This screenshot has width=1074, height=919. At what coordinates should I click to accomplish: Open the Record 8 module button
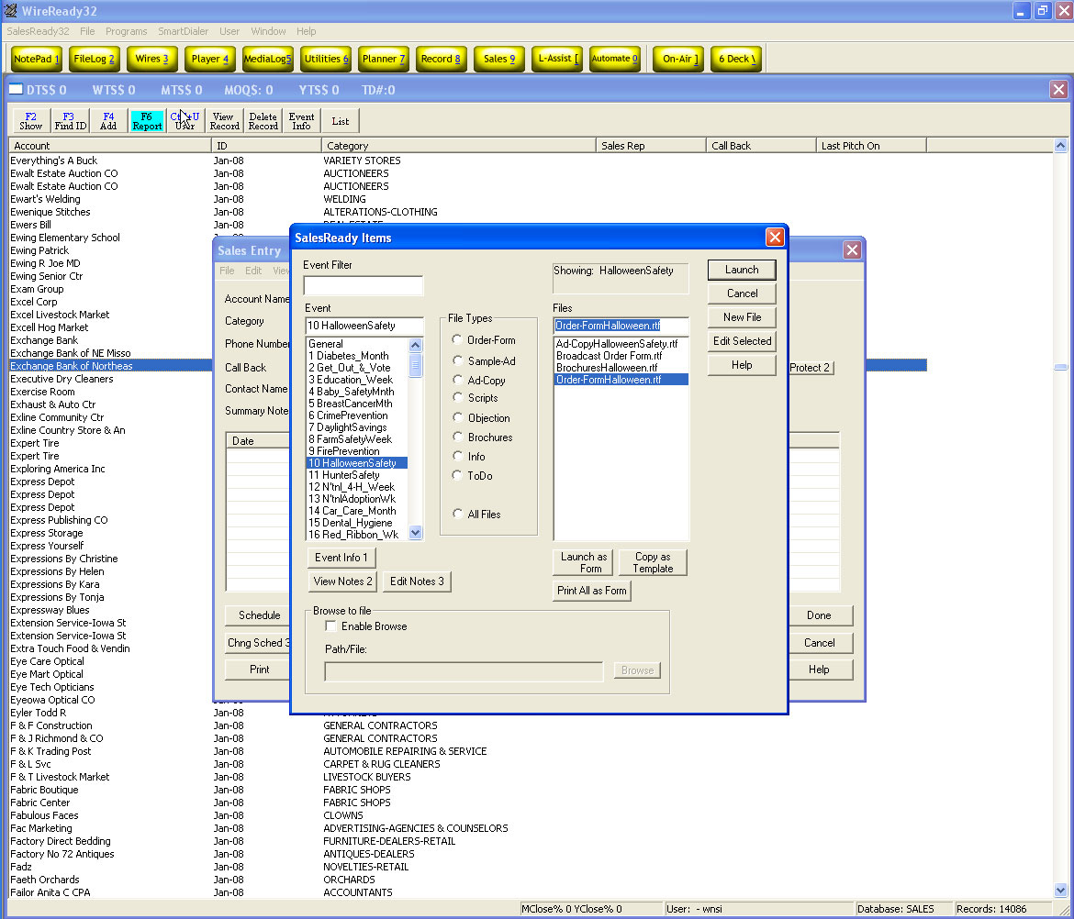tap(442, 59)
